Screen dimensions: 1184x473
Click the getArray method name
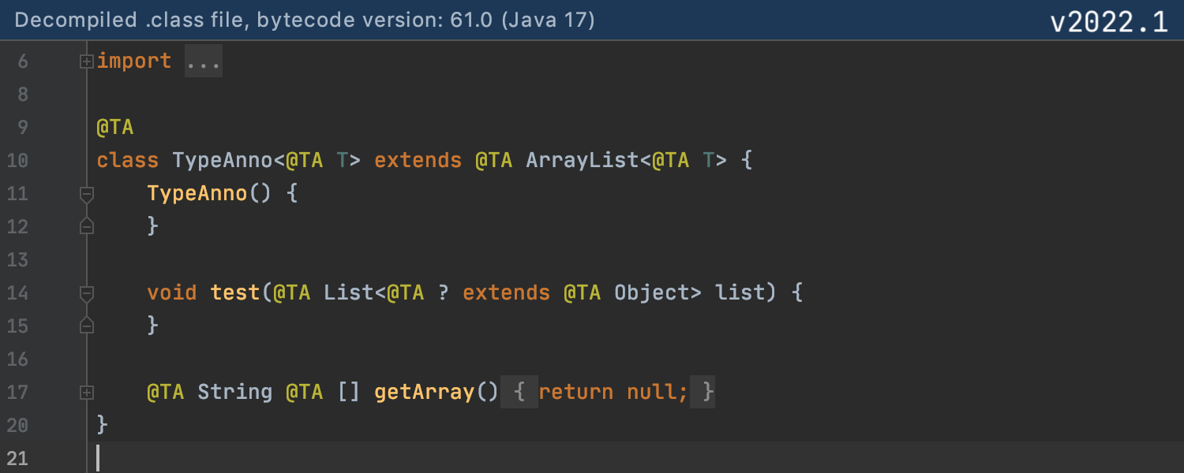(x=425, y=392)
